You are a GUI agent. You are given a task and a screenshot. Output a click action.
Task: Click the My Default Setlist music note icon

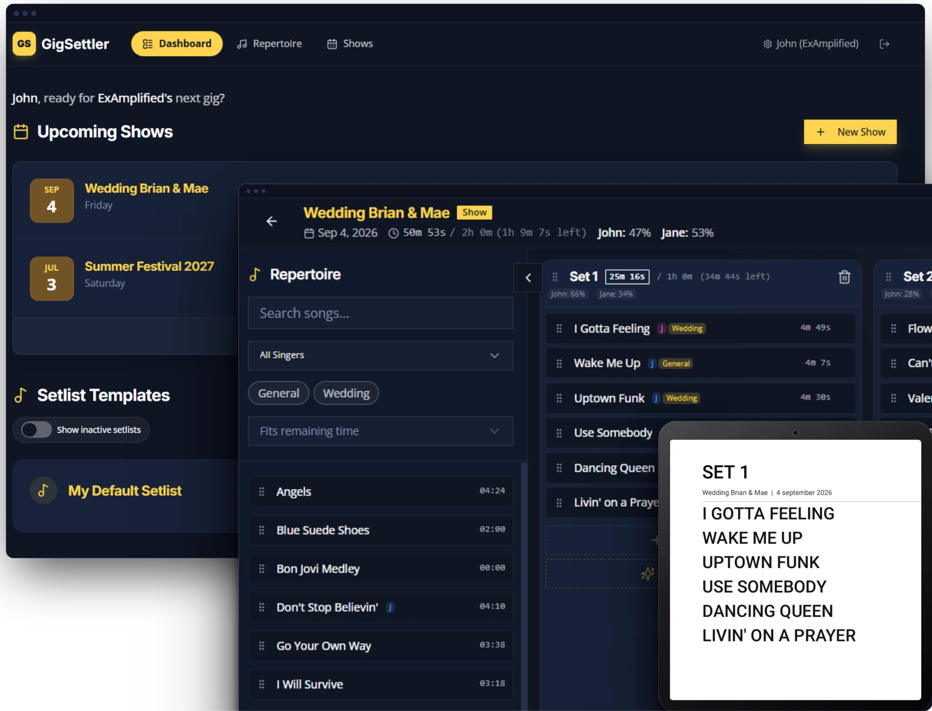(x=44, y=491)
